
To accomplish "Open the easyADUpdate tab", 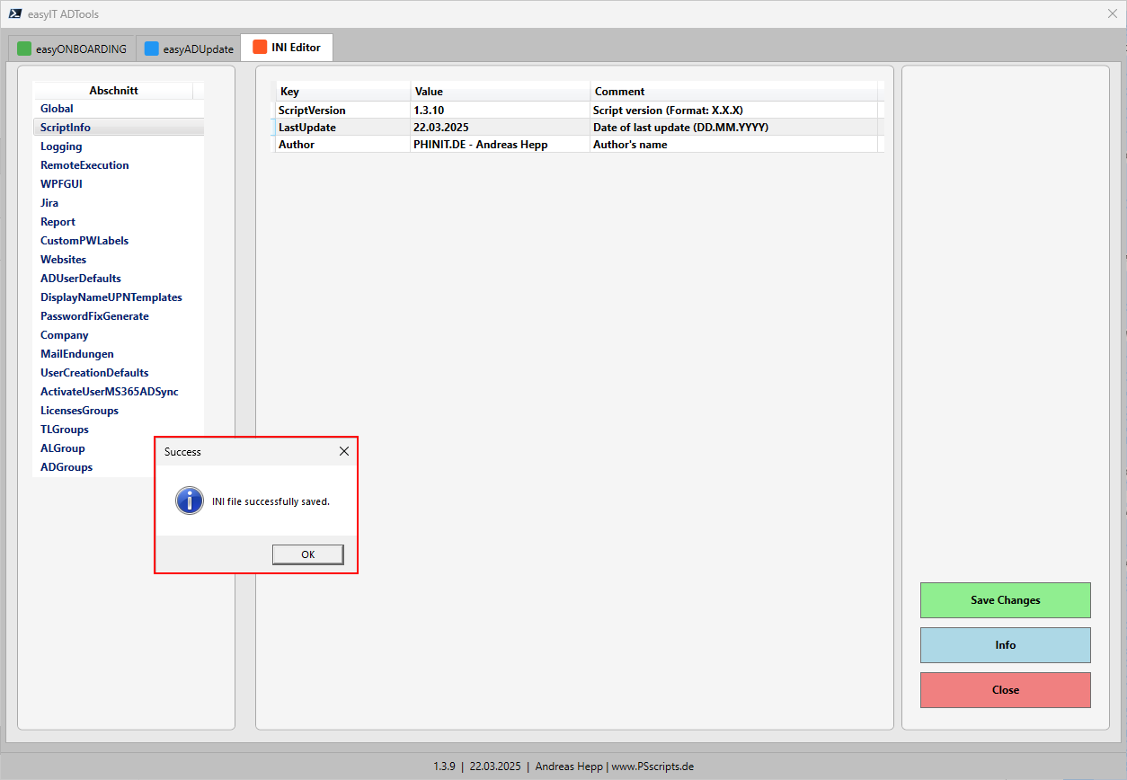I will tap(189, 49).
